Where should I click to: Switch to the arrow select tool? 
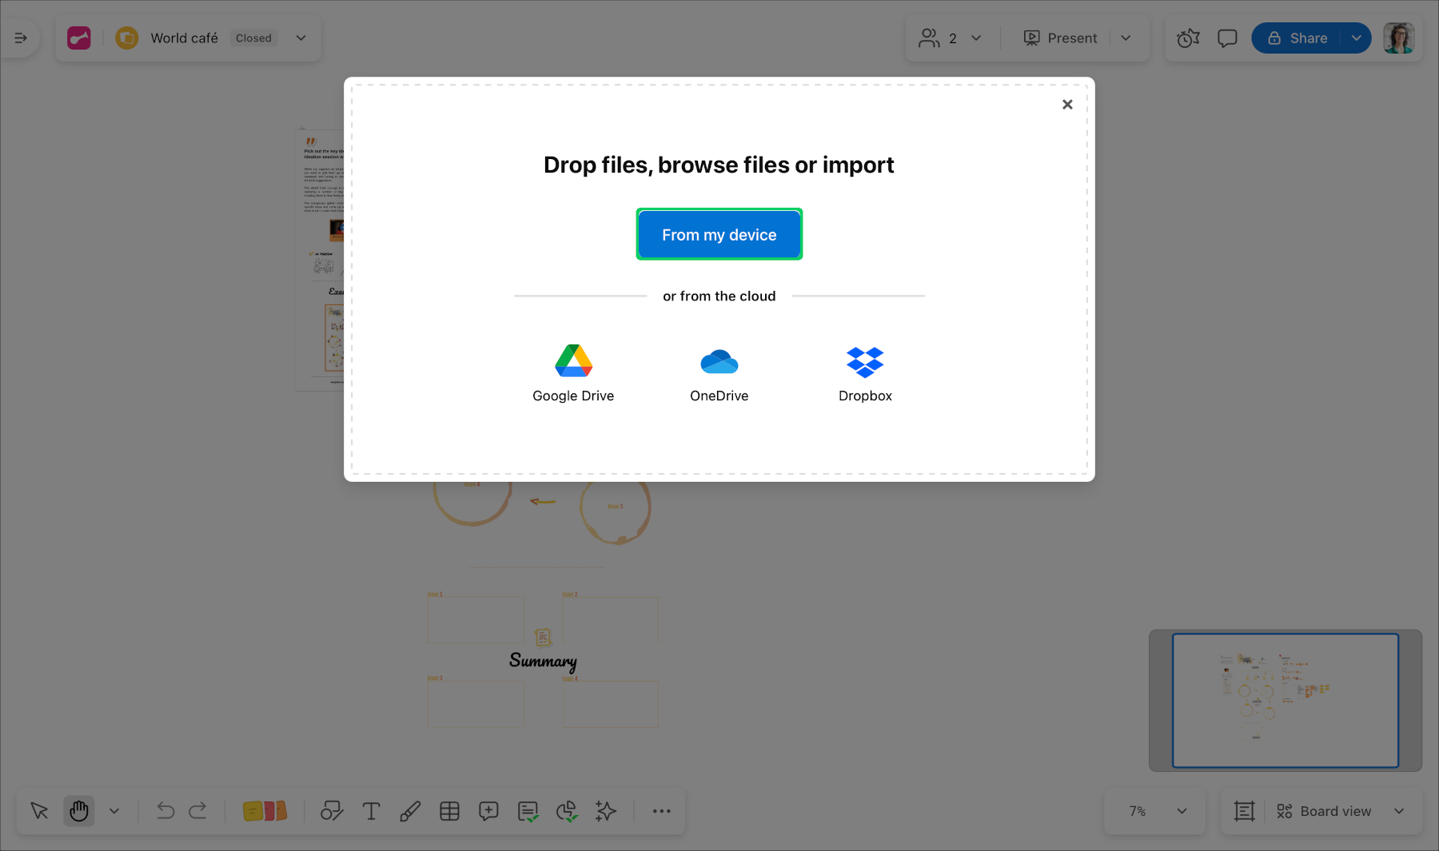point(39,811)
